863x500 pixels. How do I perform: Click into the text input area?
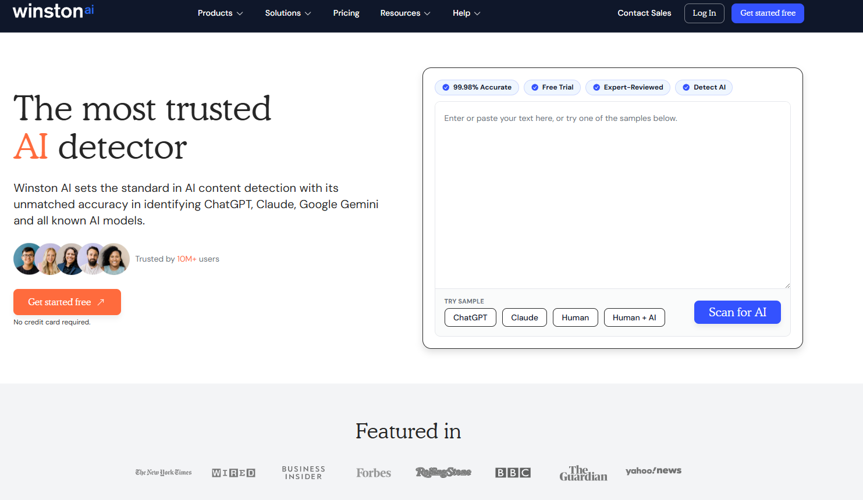pos(613,195)
